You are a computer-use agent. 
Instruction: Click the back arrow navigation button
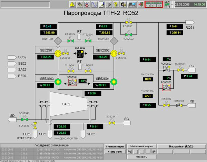(130, 152)
